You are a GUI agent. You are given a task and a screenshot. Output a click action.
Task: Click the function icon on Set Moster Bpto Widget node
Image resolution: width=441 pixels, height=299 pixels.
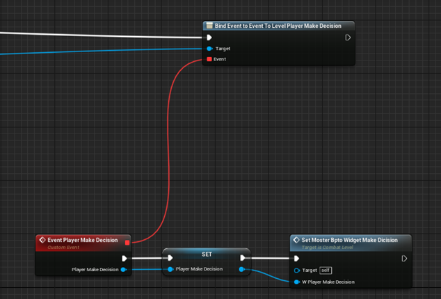tap(296, 240)
